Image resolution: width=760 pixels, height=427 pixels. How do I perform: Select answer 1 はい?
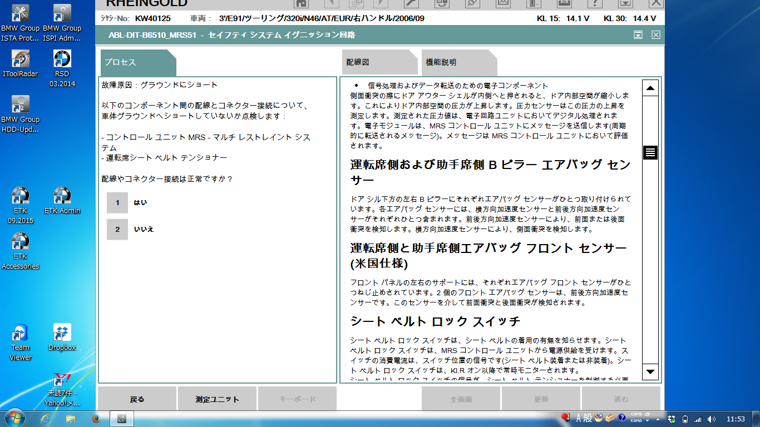click(x=117, y=203)
